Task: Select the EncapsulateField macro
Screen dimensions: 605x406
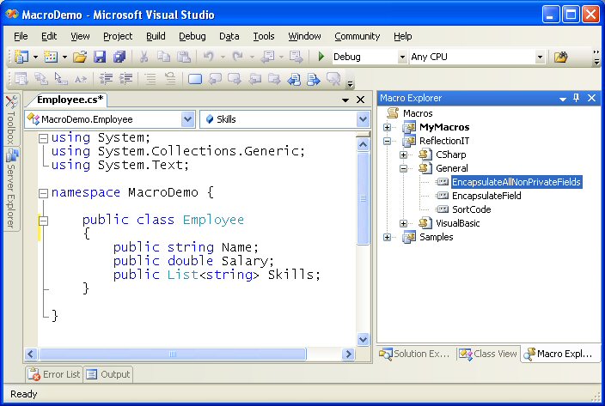Action: (x=486, y=196)
